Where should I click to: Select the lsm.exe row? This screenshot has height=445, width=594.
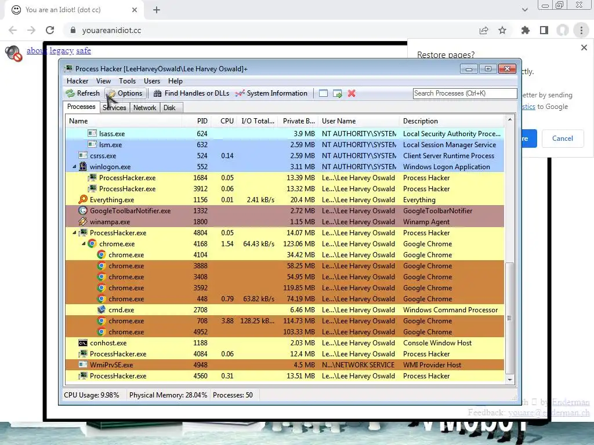285,144
